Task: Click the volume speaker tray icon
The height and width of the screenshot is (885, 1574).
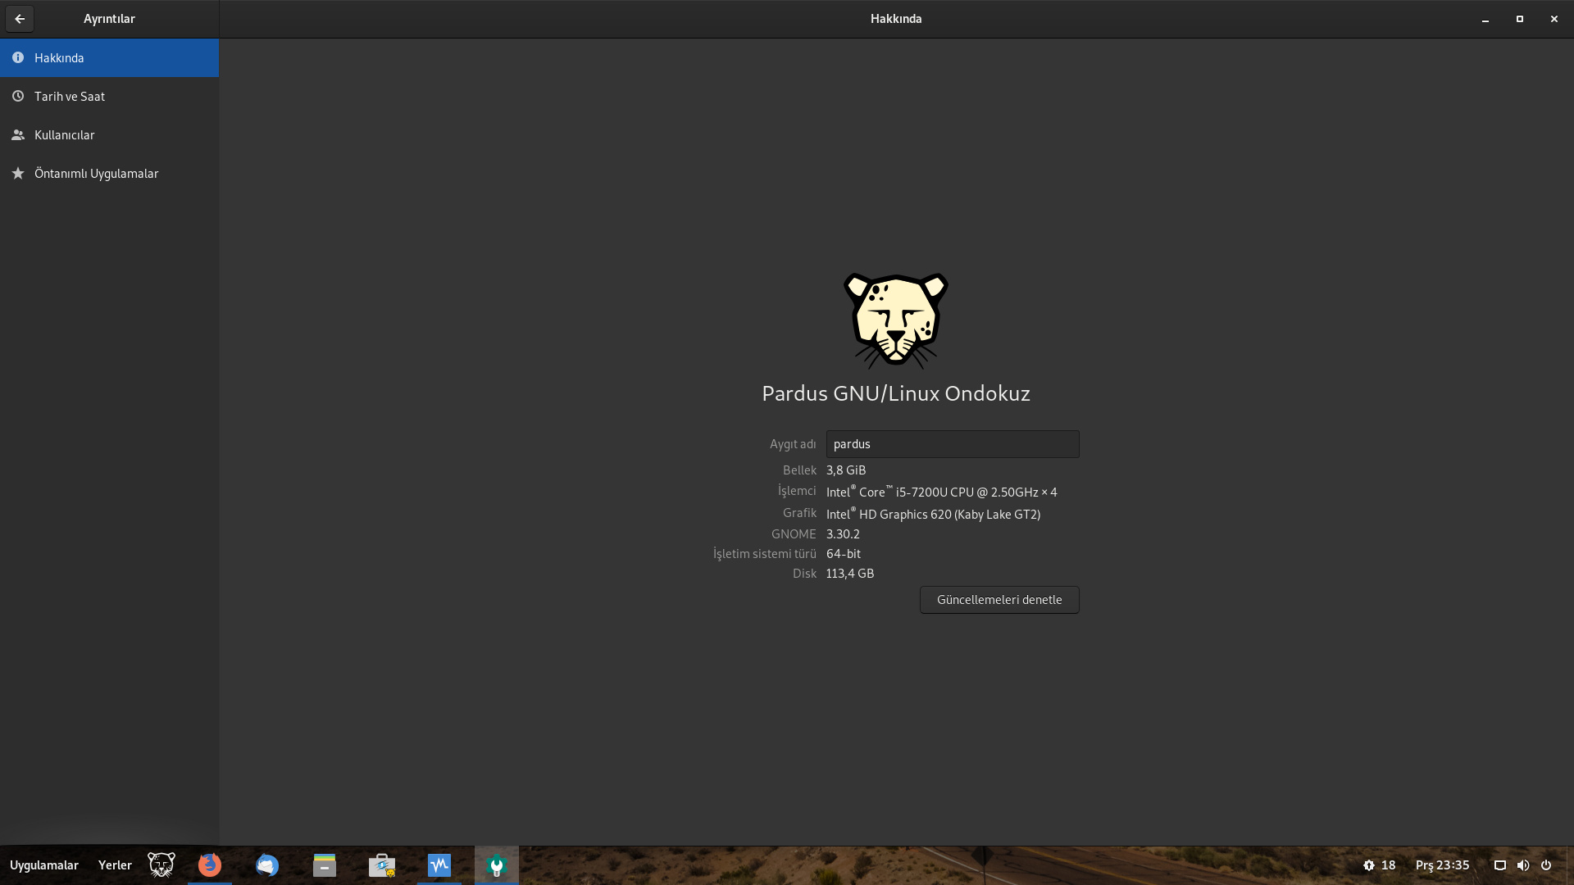Action: (1523, 865)
